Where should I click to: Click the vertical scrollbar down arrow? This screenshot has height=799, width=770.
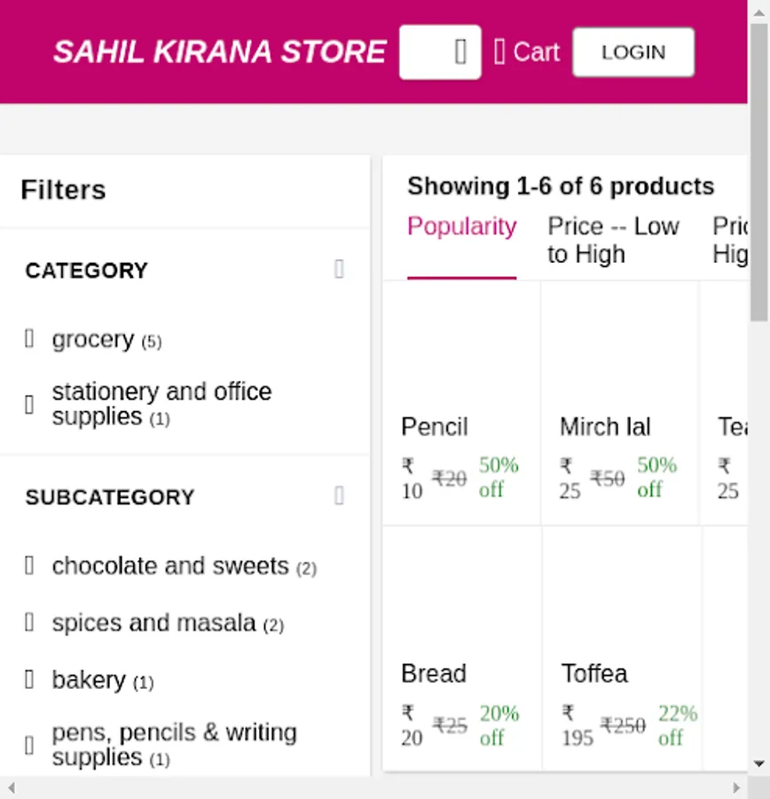759,763
